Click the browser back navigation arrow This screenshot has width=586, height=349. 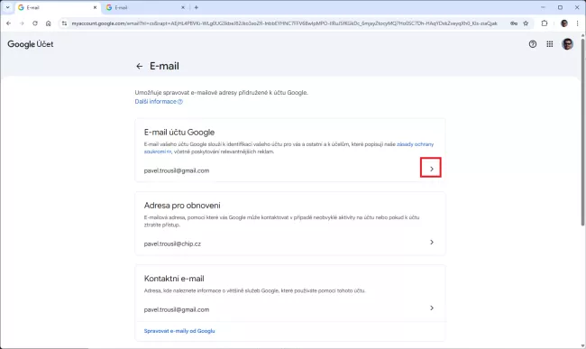click(9, 23)
